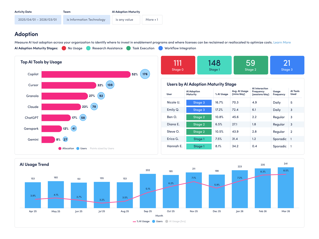319x239 pixels.
Task: Enable the greyed AI Usage (hrs) legend
Action: [x=175, y=221]
